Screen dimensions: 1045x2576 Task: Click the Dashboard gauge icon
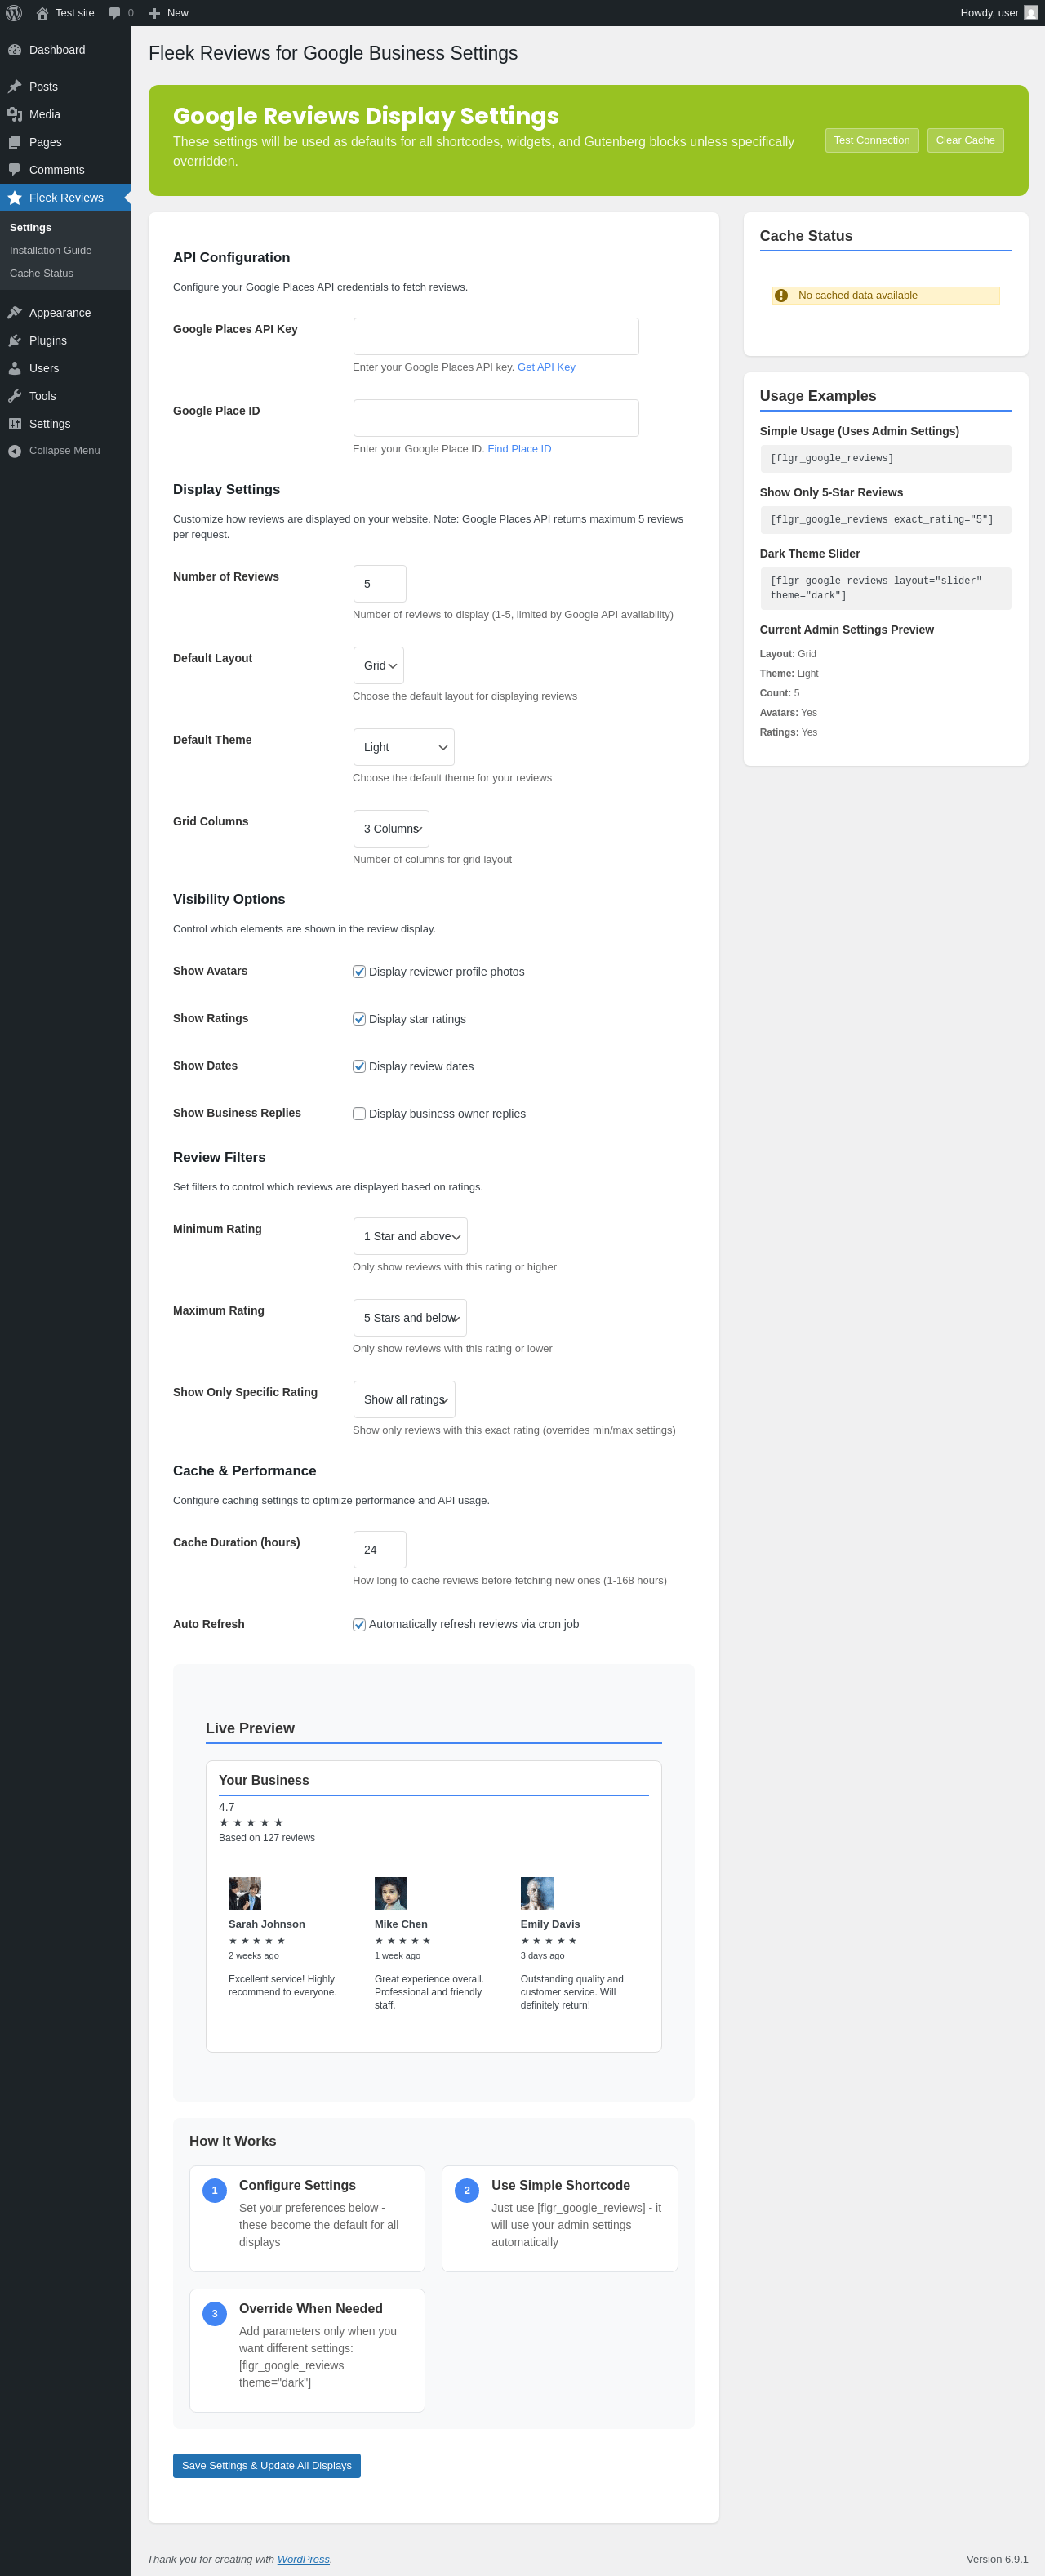pos(15,50)
